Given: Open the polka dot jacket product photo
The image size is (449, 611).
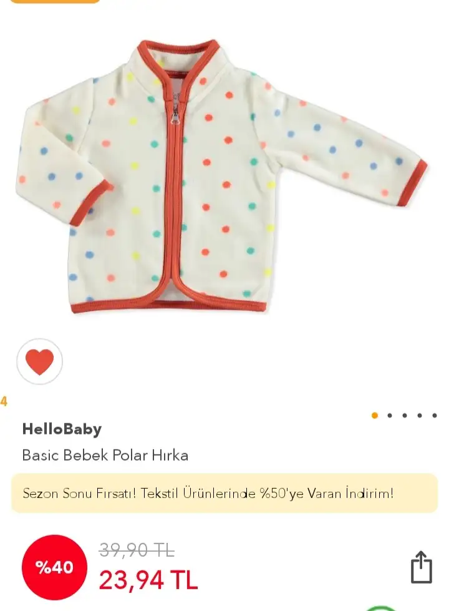Looking at the screenshot, I should coord(221,176).
